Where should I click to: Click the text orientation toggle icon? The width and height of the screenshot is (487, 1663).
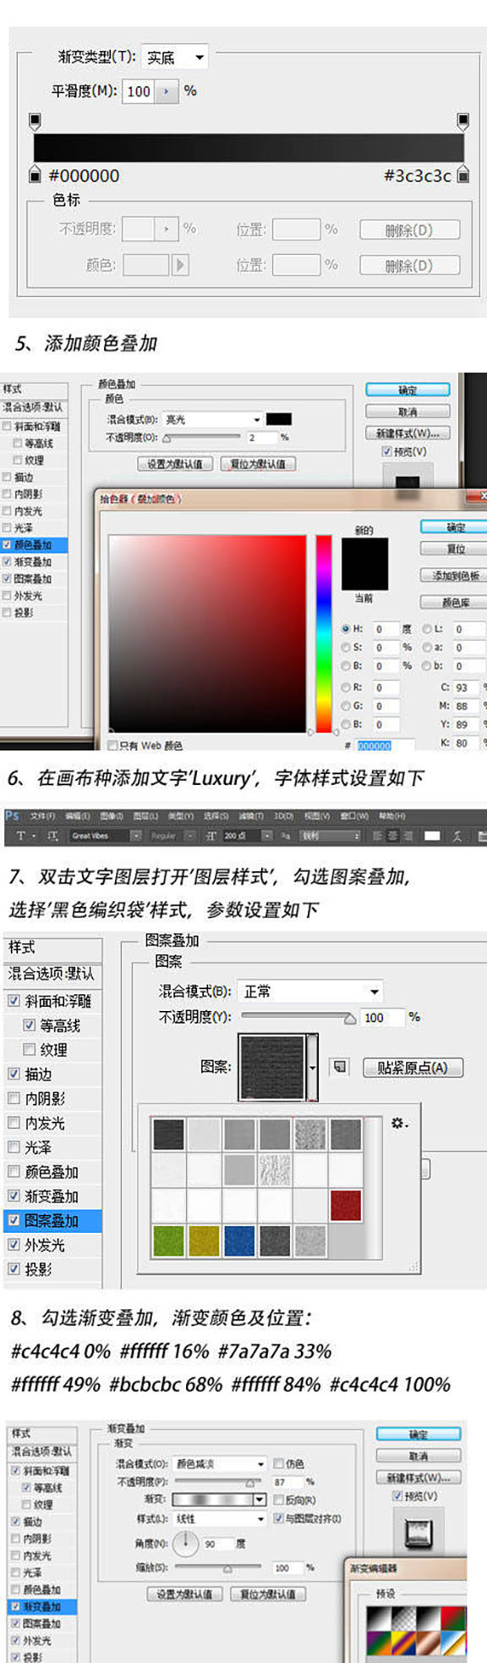pyautogui.click(x=53, y=836)
